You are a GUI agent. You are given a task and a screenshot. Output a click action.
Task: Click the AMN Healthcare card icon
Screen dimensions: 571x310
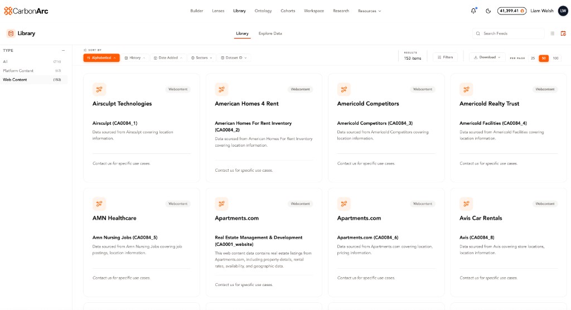point(99,204)
